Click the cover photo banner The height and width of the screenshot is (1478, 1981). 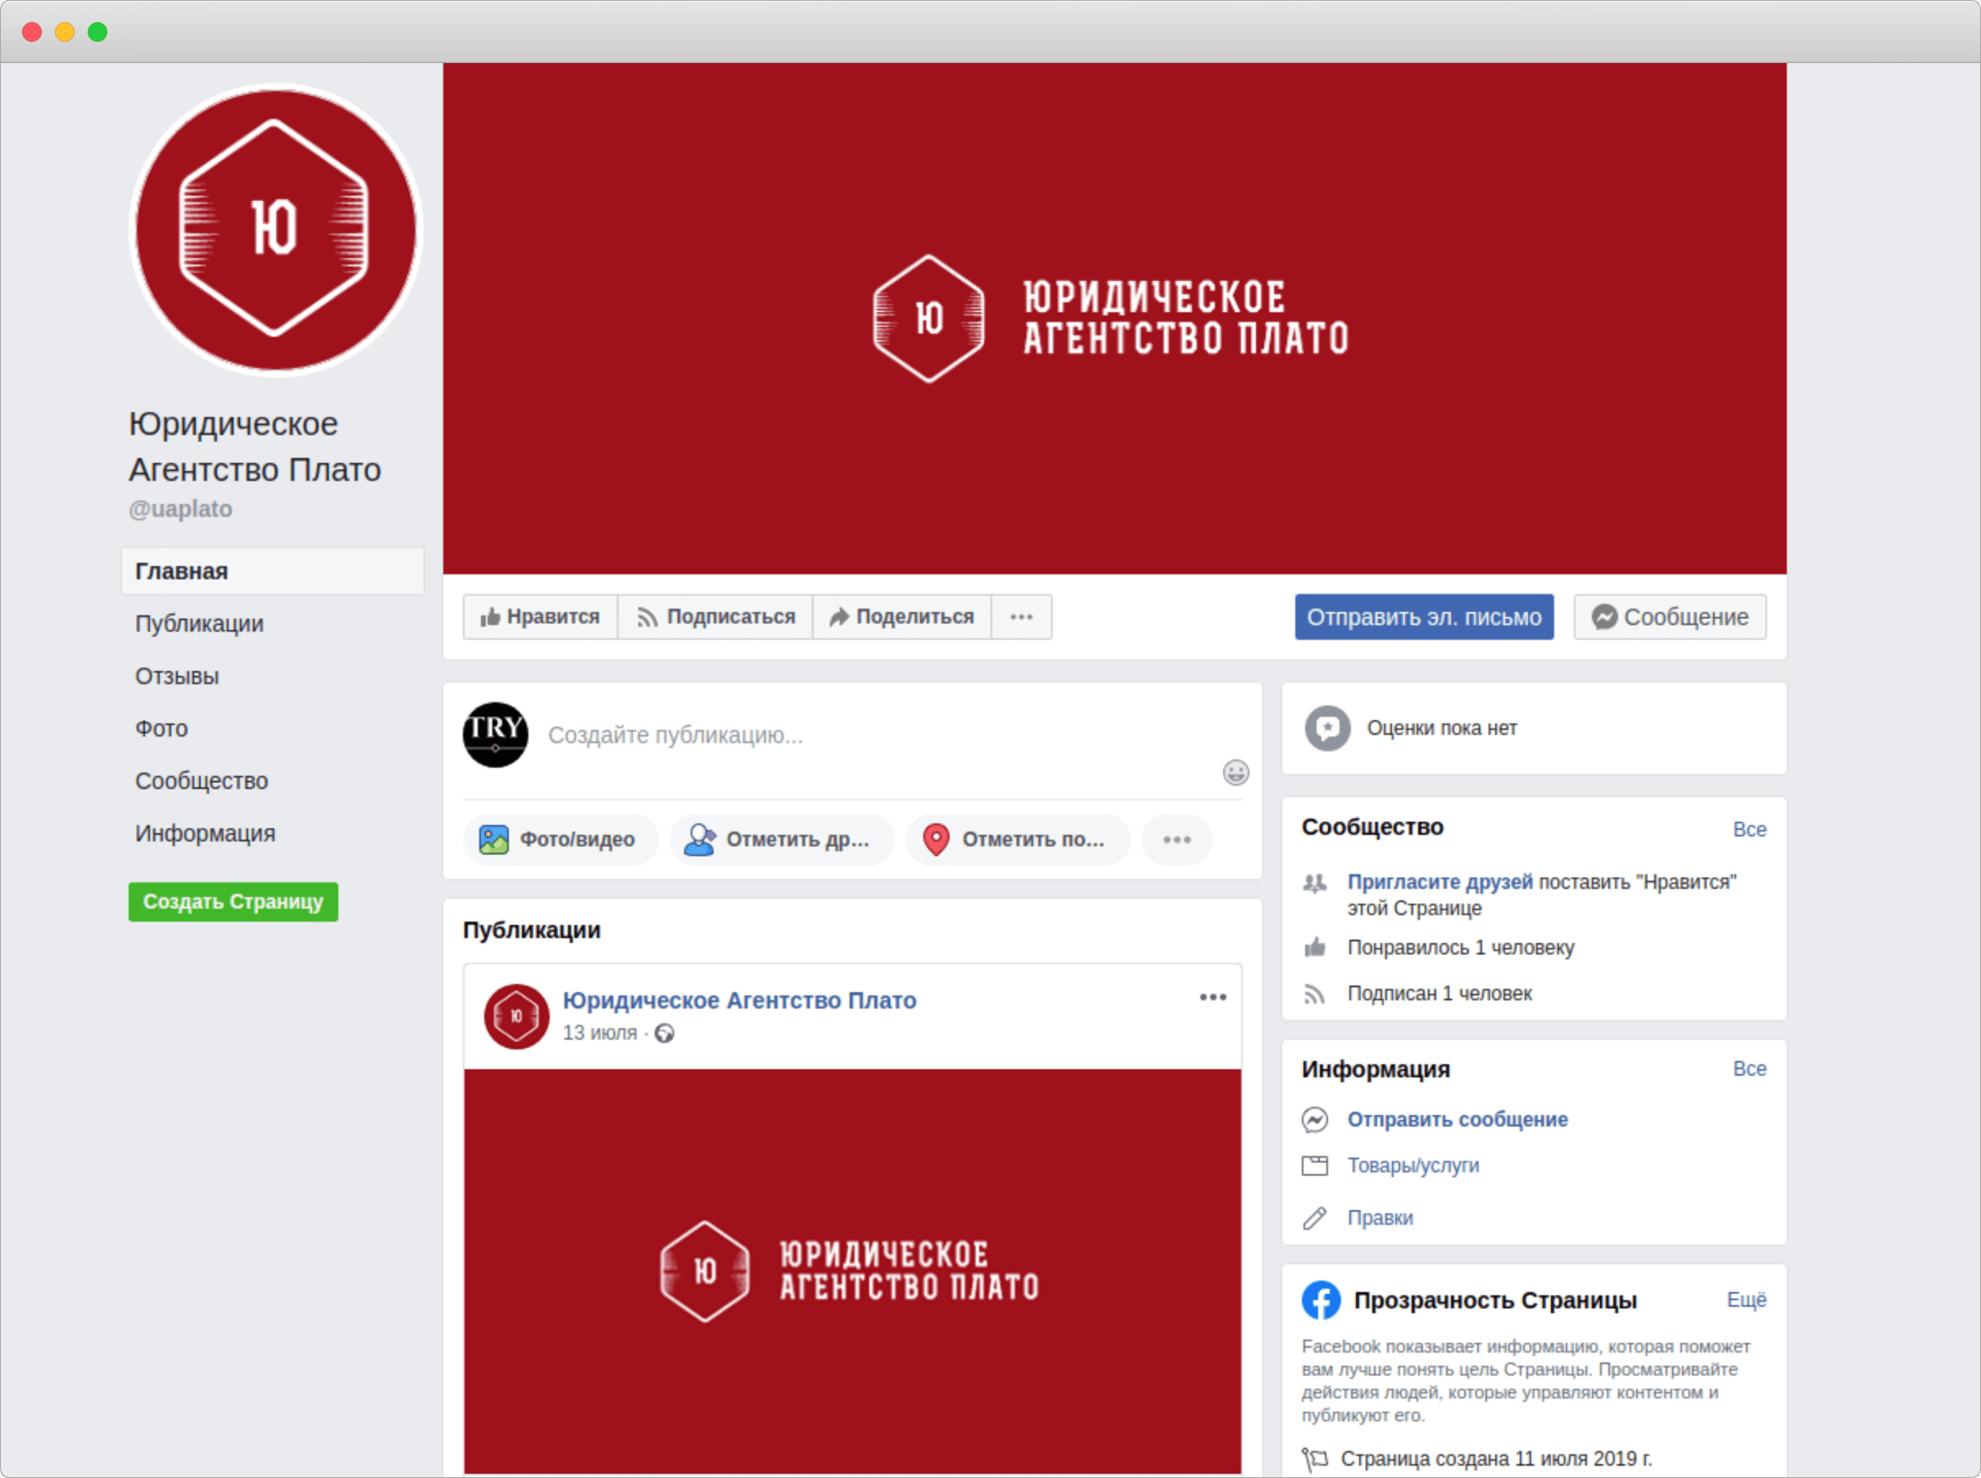coord(1114,319)
